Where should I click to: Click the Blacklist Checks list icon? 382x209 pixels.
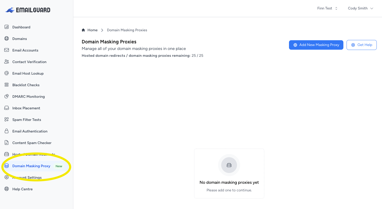[x=7, y=85]
